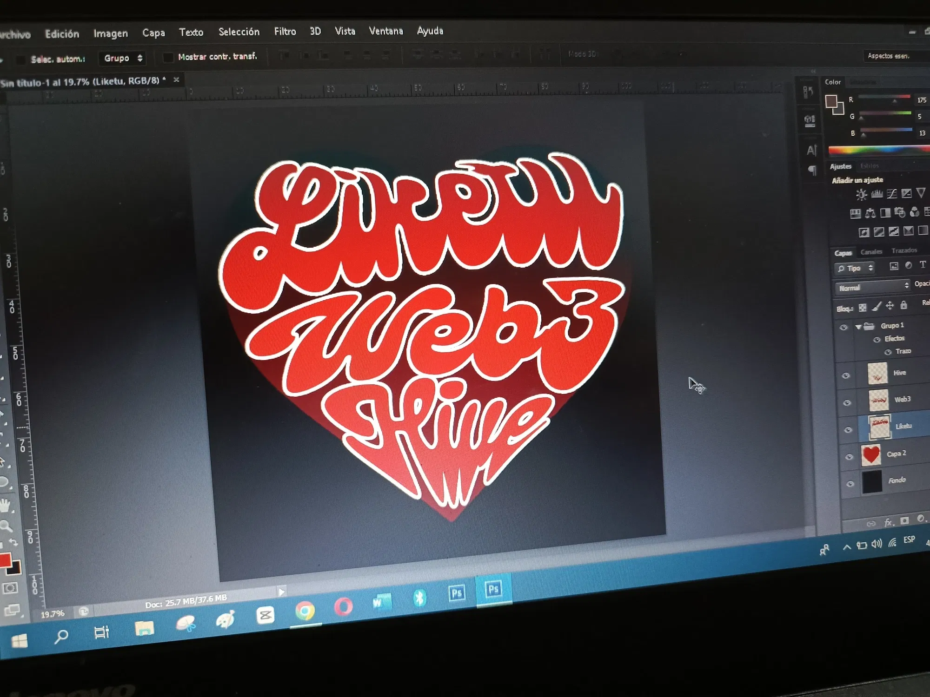Screen dimensions: 930x697
Task: Open the 3D panel icon
Action: (x=810, y=121)
